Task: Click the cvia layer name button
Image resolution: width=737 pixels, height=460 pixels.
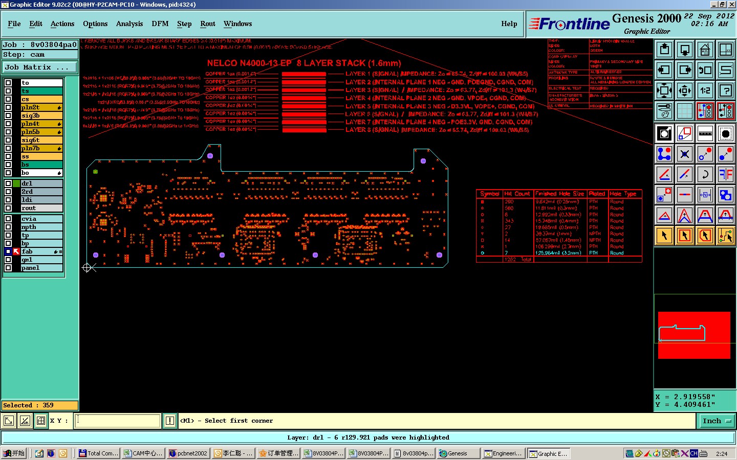Action: [x=41, y=219]
